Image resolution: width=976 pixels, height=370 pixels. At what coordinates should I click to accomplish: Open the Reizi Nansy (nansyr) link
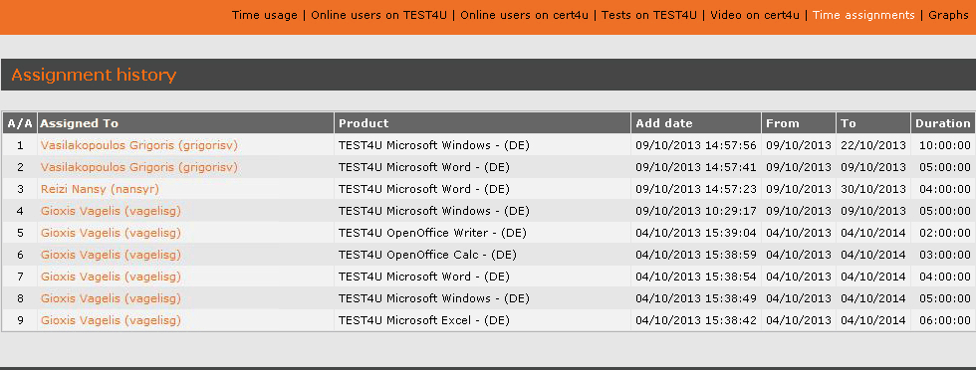(x=100, y=189)
